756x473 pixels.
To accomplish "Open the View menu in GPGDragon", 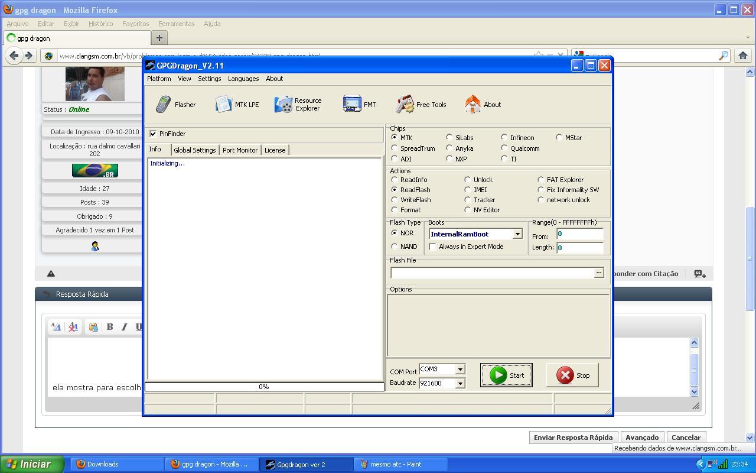I will click(x=184, y=79).
